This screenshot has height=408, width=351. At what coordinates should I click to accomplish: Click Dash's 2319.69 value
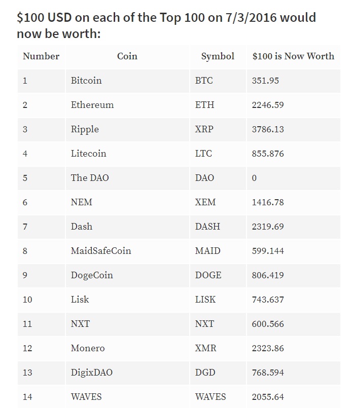click(268, 227)
